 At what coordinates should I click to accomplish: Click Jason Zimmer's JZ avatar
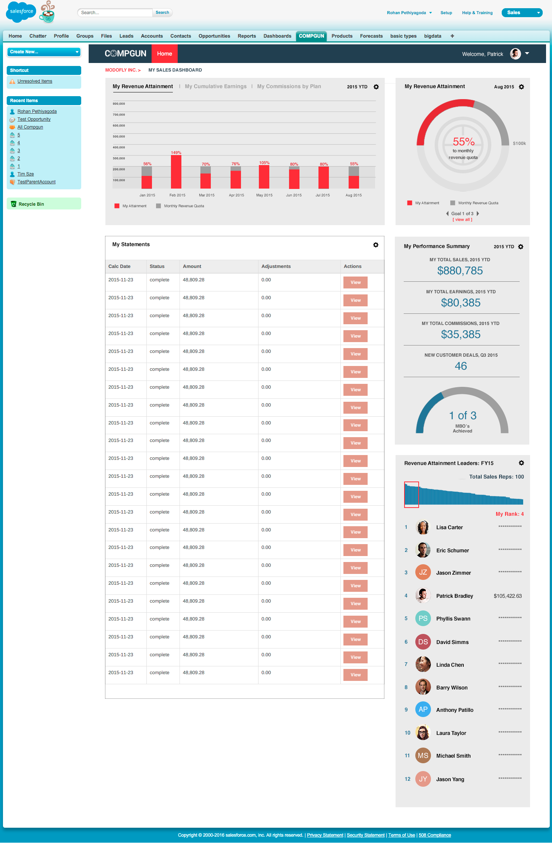coord(423,572)
